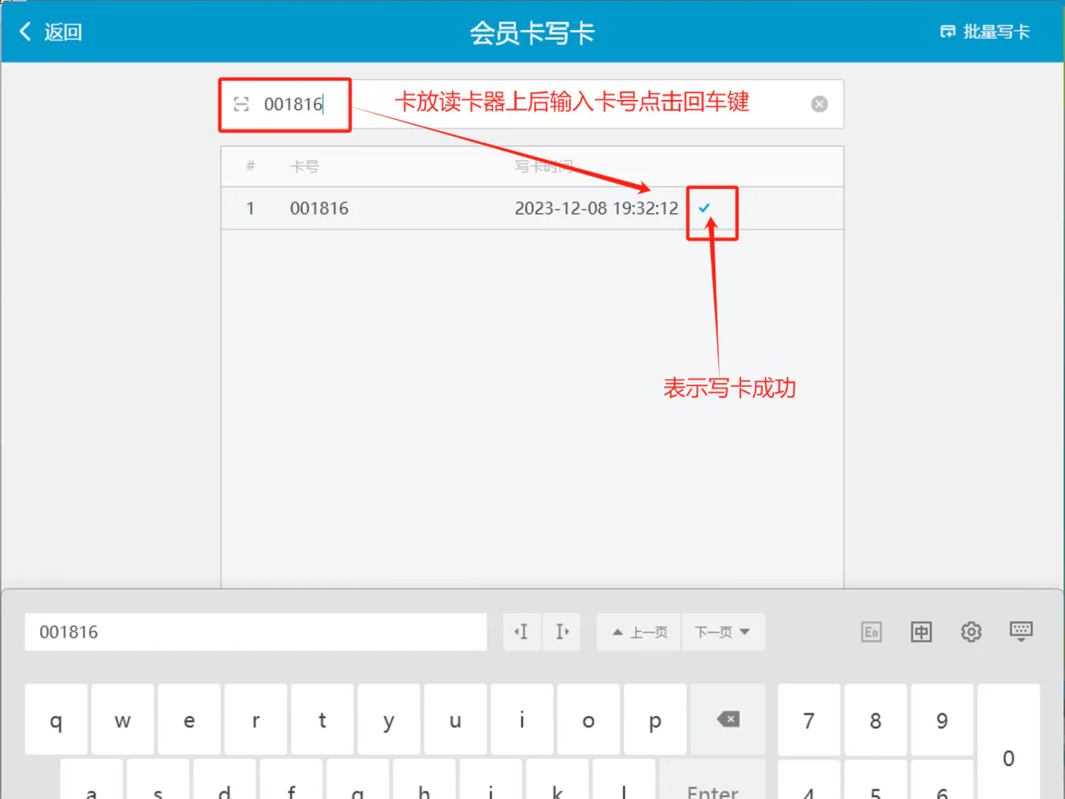
Task: Go to 下一页 next candidate page
Action: pos(723,632)
